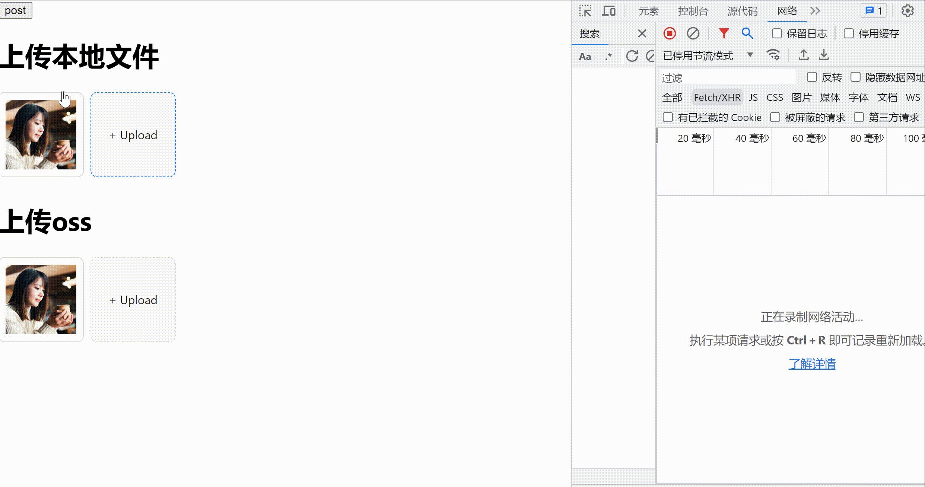Click the 过滤 filter input field

point(726,78)
